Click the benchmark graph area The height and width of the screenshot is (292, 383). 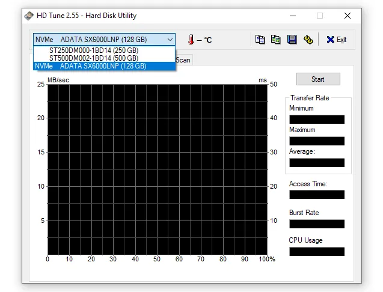coord(158,169)
